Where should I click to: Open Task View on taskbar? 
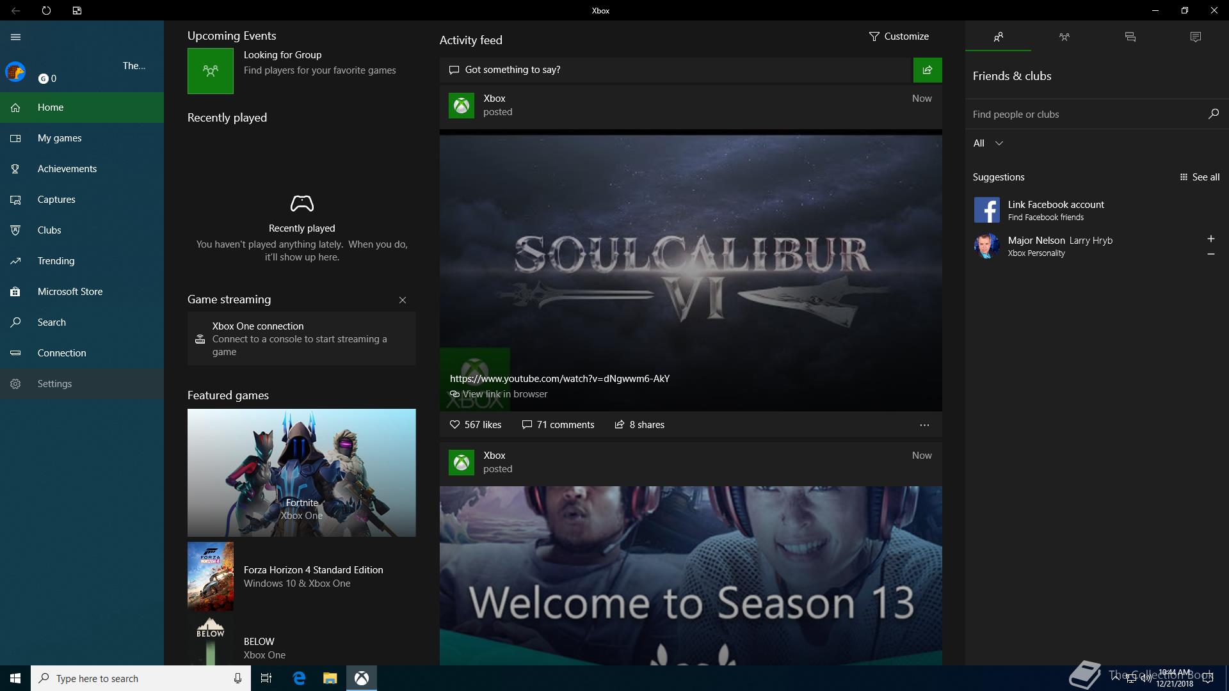click(266, 678)
